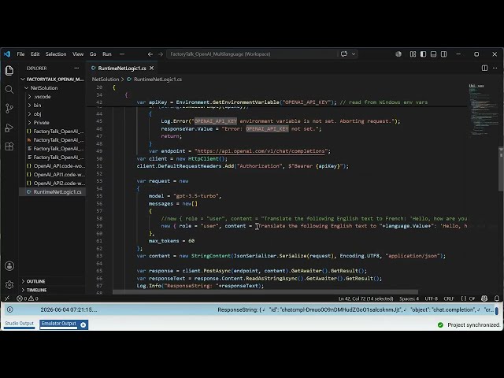The width and height of the screenshot is (504, 378).
Task: Open the Manage gear icon
Action: click(x=9, y=284)
